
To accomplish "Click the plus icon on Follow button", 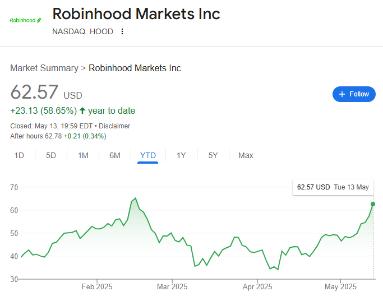I will pos(342,94).
